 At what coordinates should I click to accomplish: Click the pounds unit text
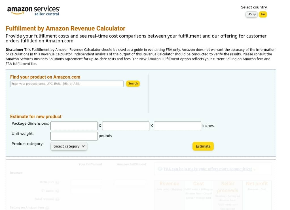point(105,136)
